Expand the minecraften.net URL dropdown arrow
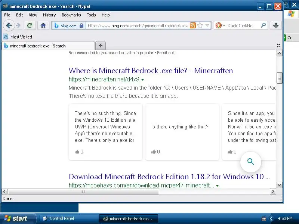 click(142, 80)
